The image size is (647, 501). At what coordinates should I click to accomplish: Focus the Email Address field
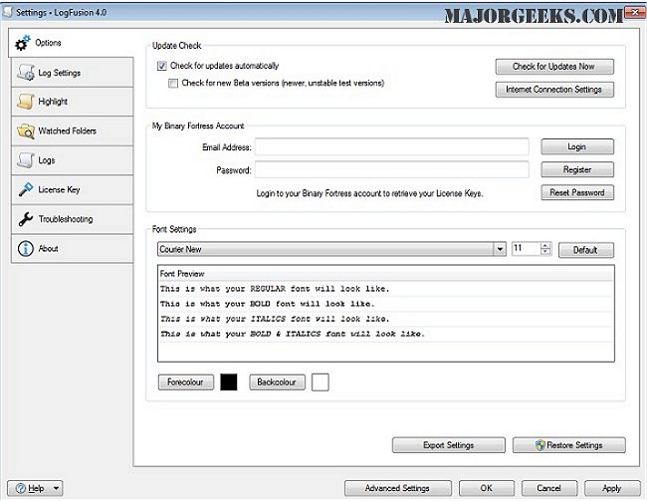click(391, 147)
